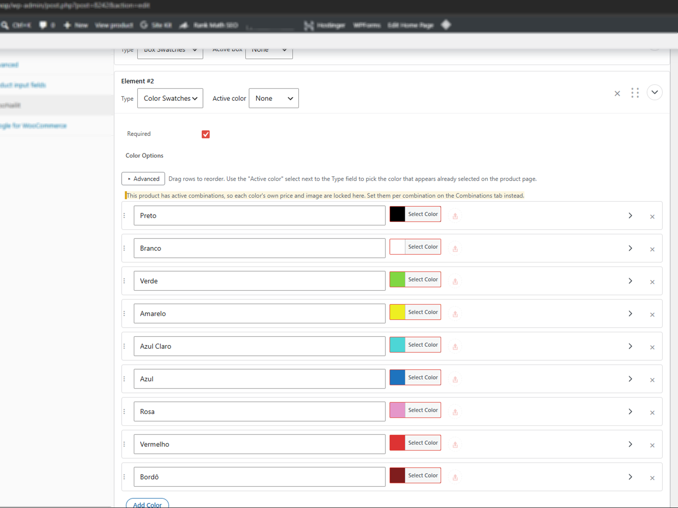
Task: Delete the Bordô color row
Action: tap(652, 478)
